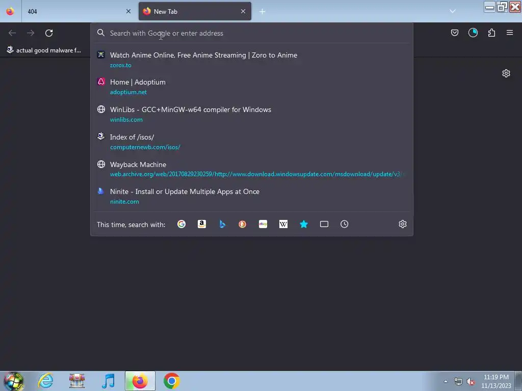Open Ninite Install or Update suggestion
The width and height of the screenshot is (522, 391).
click(x=252, y=196)
